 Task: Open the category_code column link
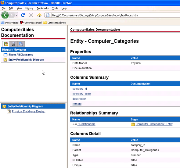point(81,94)
